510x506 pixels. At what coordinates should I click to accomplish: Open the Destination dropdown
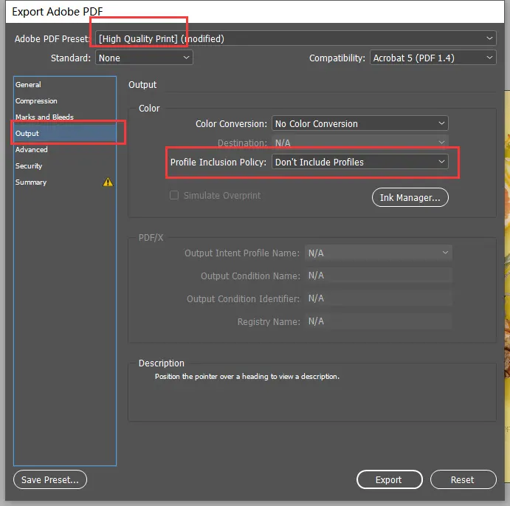pos(360,143)
